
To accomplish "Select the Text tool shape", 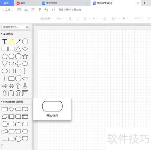I will [5, 41].
